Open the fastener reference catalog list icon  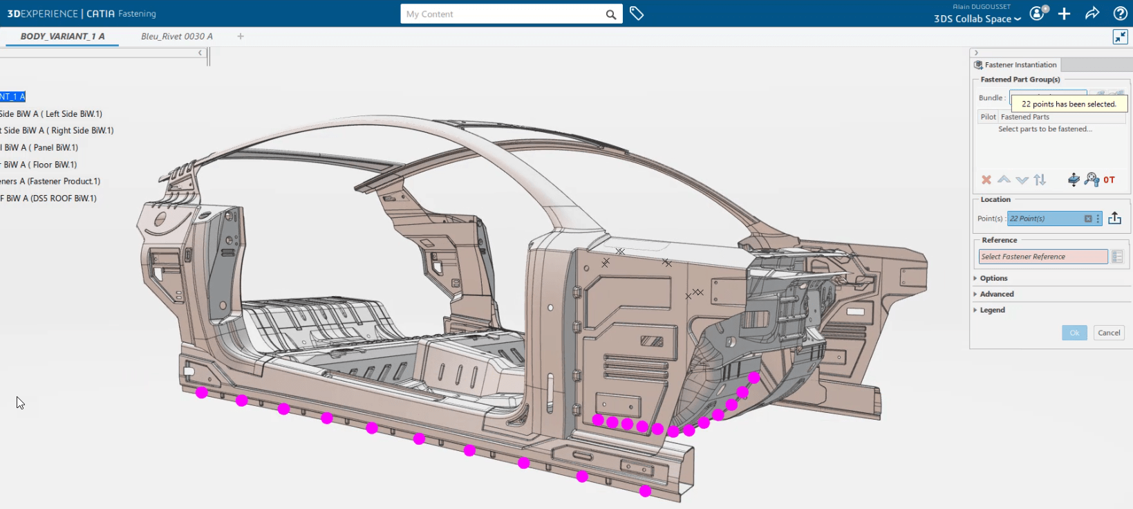1117,257
